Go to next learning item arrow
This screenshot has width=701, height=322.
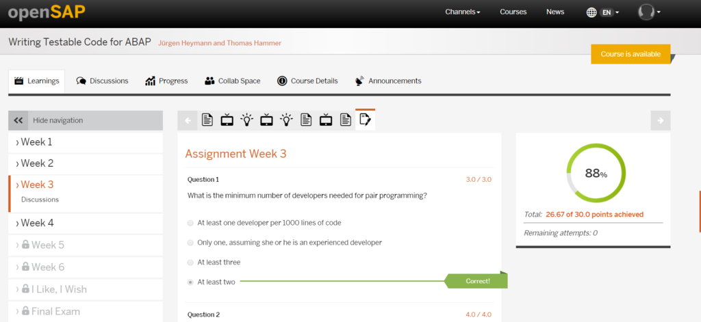coord(661,120)
